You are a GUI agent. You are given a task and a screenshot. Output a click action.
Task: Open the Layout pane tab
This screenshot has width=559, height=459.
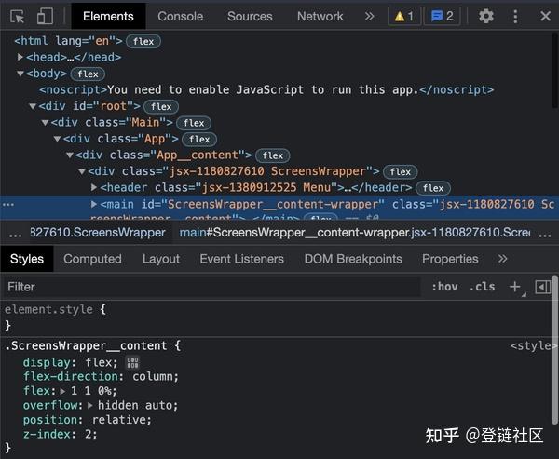161,259
